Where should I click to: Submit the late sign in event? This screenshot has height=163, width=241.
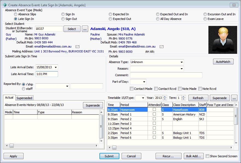109,156
